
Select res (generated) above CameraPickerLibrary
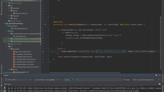tap(15, 21)
